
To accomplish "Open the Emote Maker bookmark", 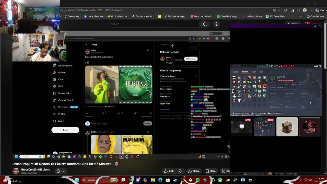I will (276, 16).
